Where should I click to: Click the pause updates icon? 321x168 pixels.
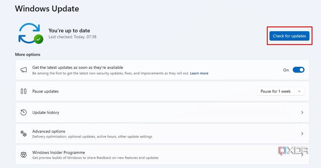click(24, 91)
